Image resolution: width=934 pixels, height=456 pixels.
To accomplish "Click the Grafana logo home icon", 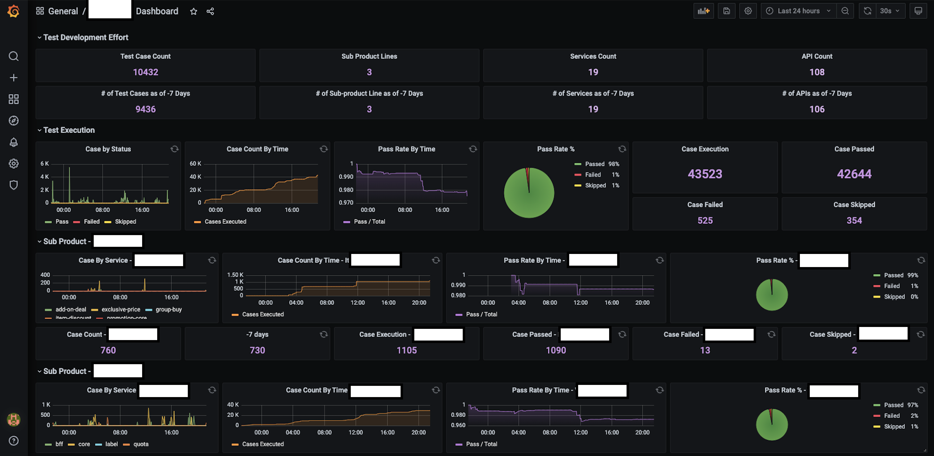I will pos(14,11).
